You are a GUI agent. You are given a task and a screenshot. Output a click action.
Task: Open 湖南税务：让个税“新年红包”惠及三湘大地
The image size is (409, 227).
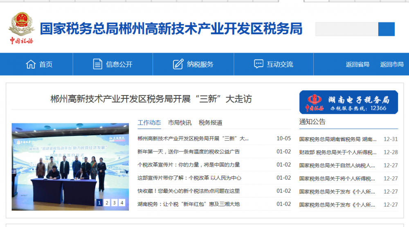(189, 204)
